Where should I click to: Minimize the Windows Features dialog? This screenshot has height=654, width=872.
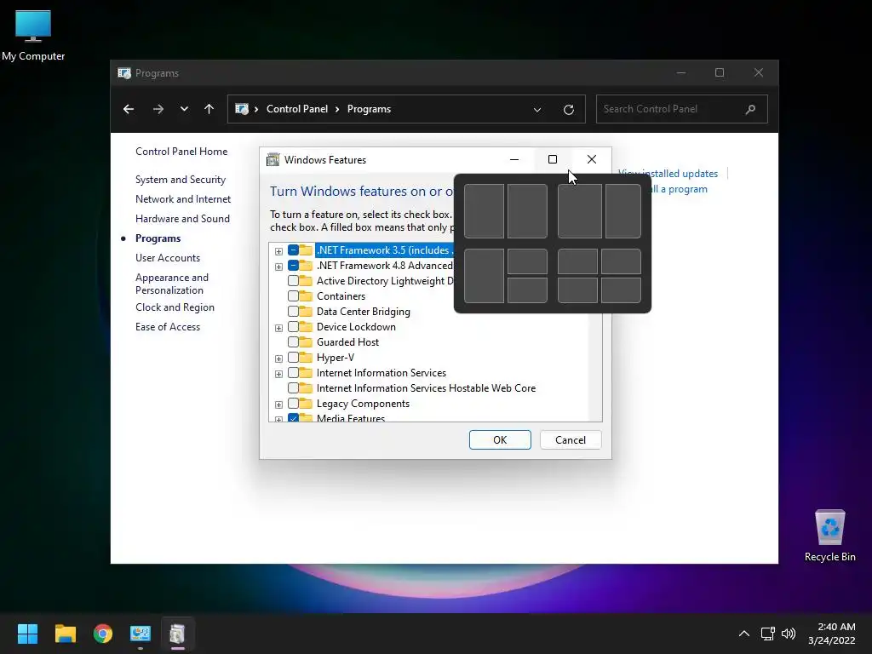point(514,159)
